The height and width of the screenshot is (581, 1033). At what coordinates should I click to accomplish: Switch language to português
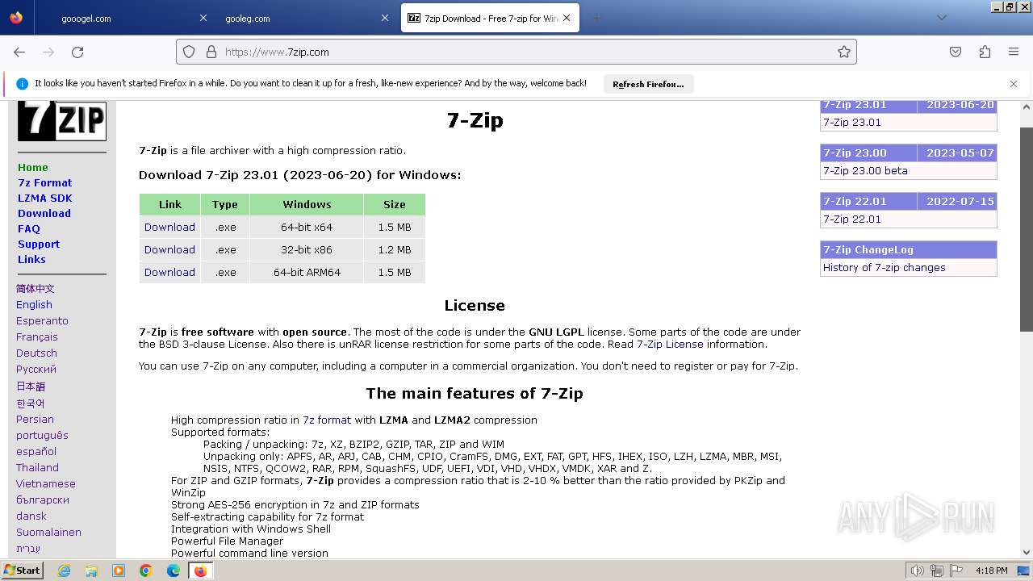[42, 436]
